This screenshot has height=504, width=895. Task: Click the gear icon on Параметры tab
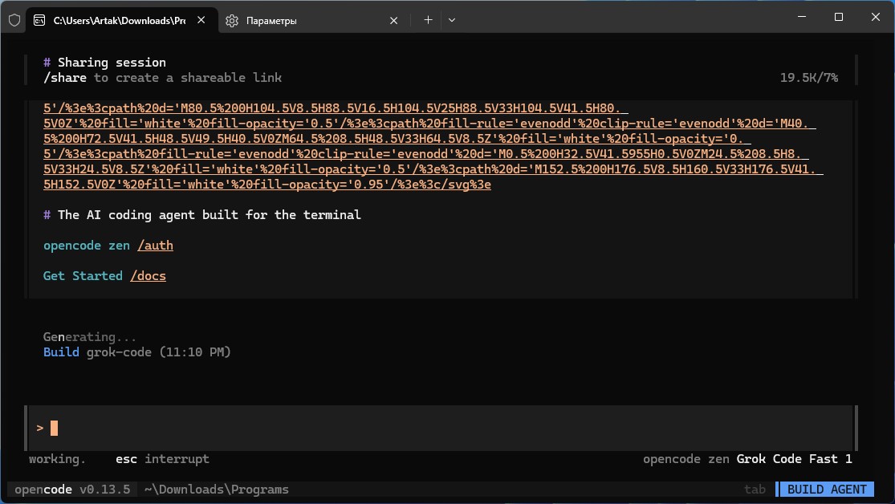tap(231, 21)
